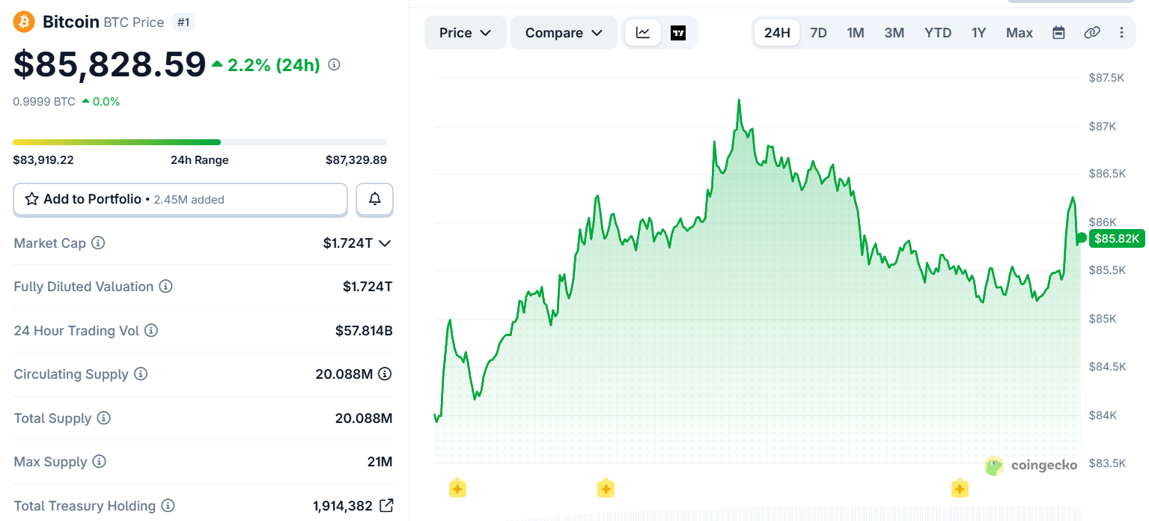This screenshot has height=521, width=1149.
Task: Open 24 Hour Trading Vol info icon
Action: point(151,330)
